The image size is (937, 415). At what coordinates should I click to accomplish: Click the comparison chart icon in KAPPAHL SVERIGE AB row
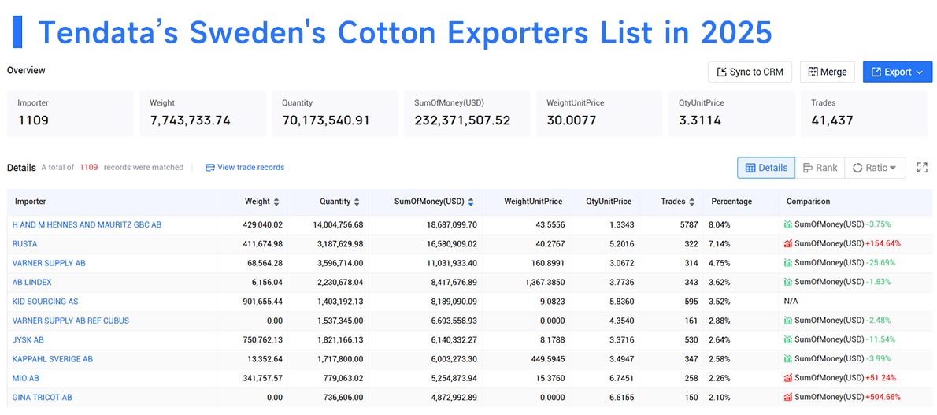[x=788, y=359]
